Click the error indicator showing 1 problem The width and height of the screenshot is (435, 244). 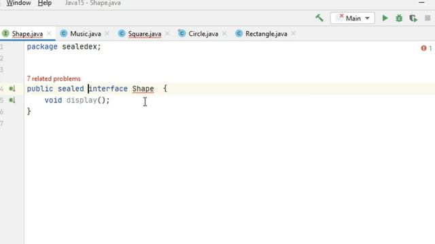pos(426,48)
